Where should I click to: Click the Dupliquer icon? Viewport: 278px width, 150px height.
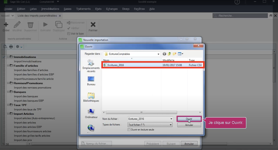(x=59, y=24)
